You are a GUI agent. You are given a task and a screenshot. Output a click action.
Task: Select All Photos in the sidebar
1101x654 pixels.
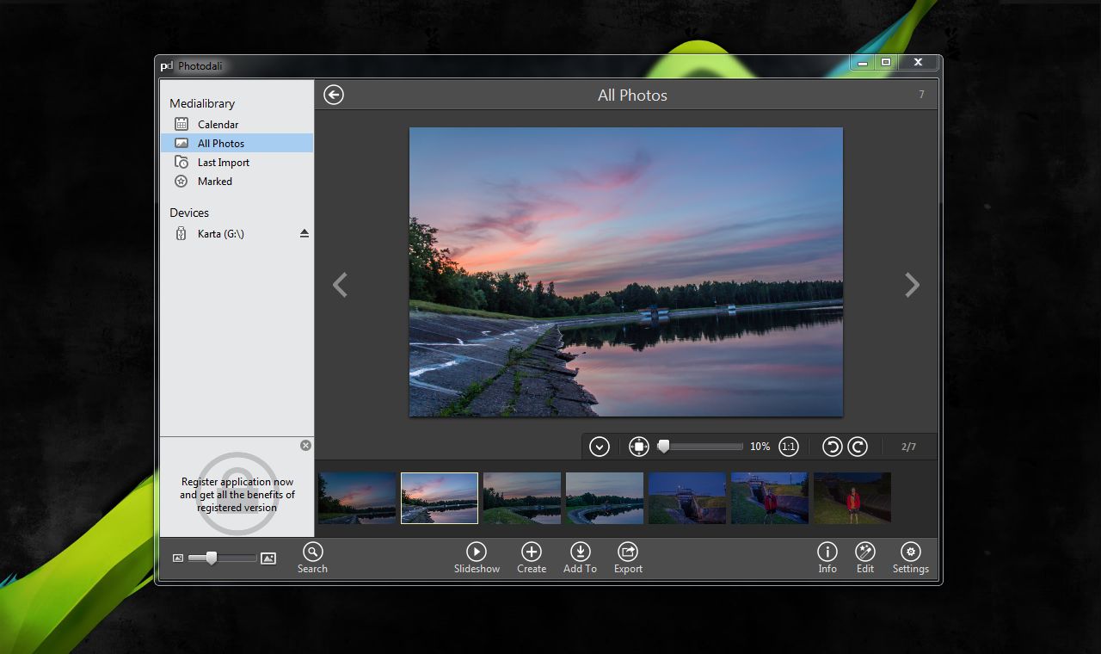point(237,143)
